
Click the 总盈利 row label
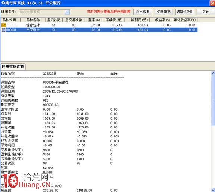coord(6,114)
